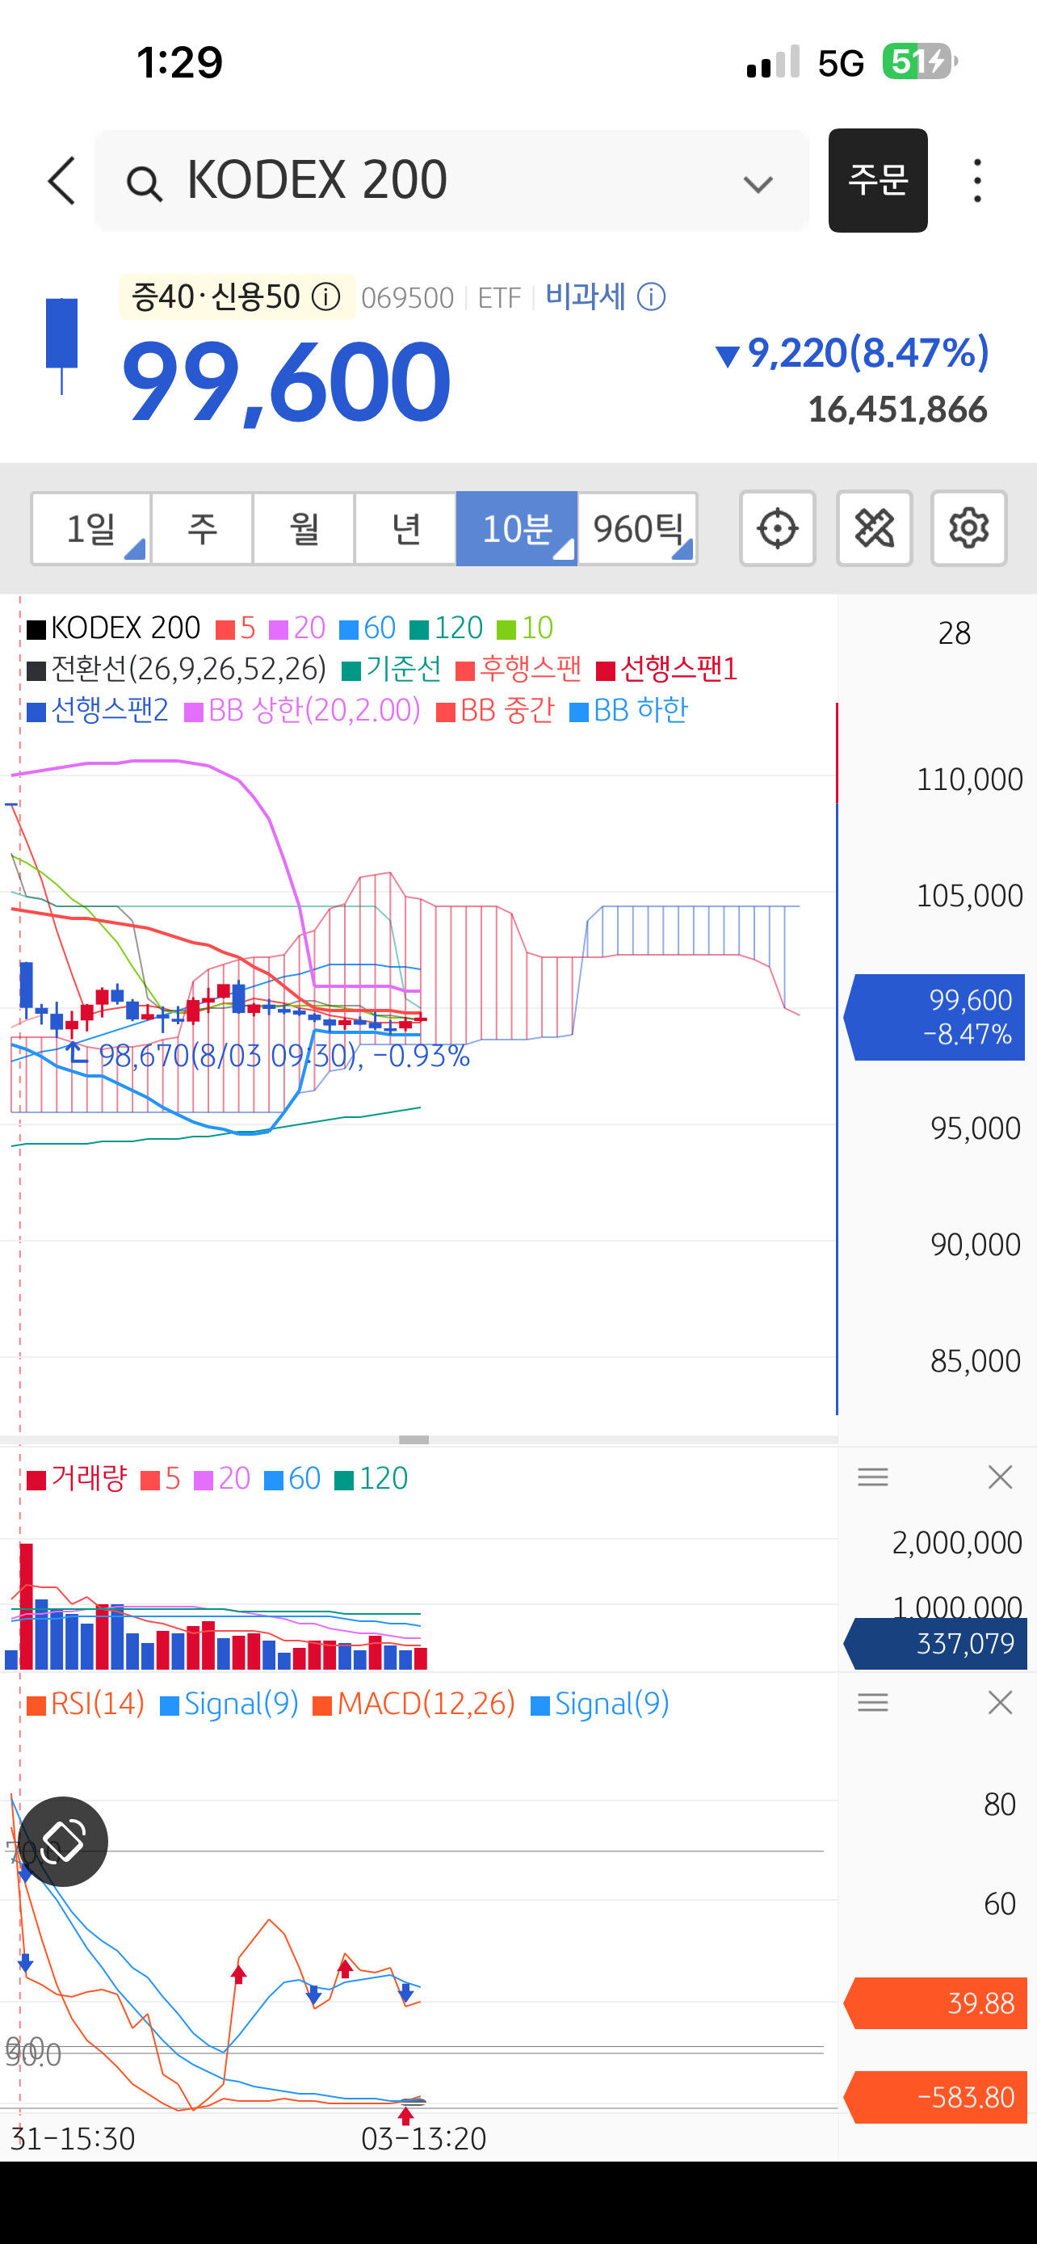Tap the 선행스팬1 legend label
The width and height of the screenshot is (1037, 2244).
(678, 669)
